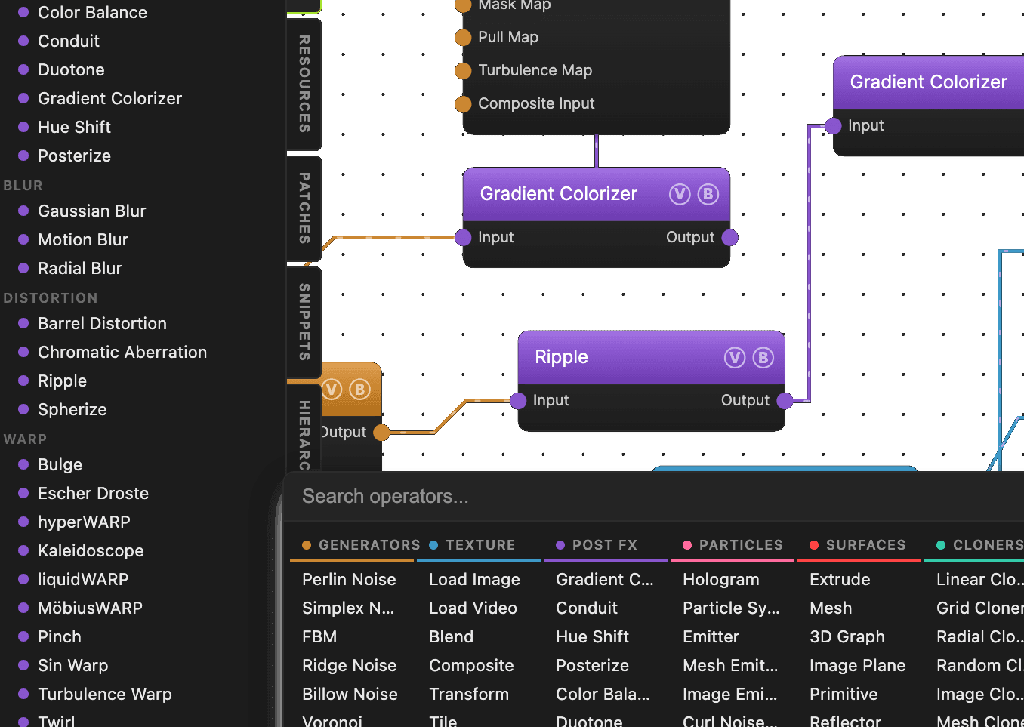
Task: Select Kaleidoscope in the sidebar
Action: pos(91,551)
